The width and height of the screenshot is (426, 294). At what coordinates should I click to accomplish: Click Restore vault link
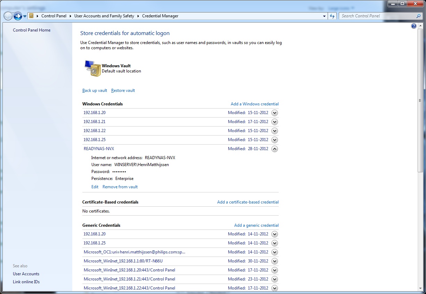(123, 90)
